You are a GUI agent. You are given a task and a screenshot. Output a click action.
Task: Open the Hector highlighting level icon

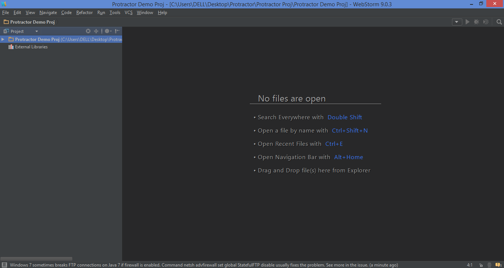click(x=489, y=265)
